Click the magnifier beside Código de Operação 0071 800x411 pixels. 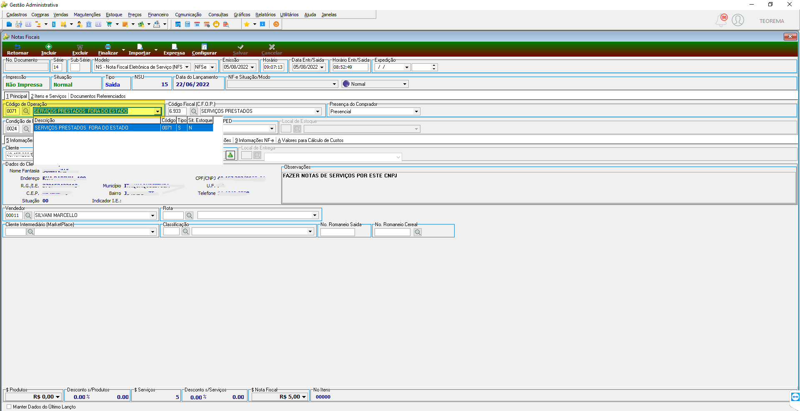[26, 111]
